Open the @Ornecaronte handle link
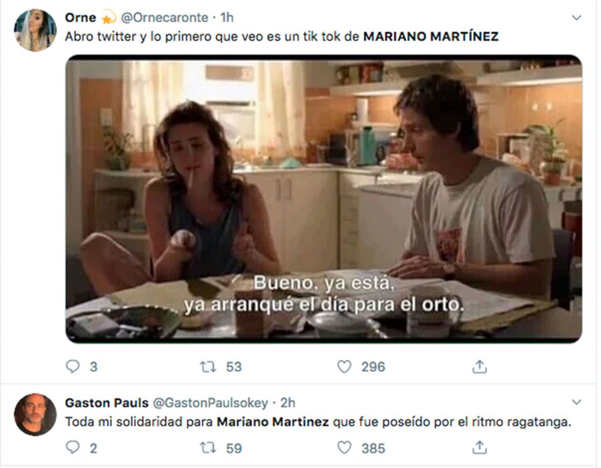The width and height of the screenshot is (601, 468). point(164,18)
